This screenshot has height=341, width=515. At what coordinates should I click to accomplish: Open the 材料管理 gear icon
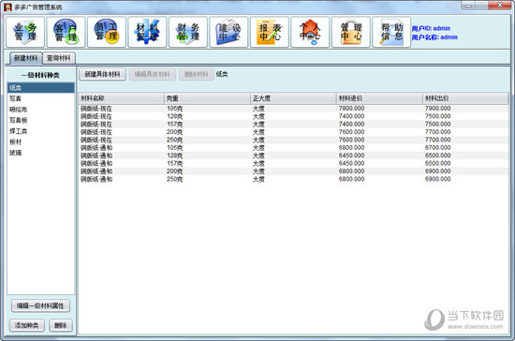tap(147, 32)
